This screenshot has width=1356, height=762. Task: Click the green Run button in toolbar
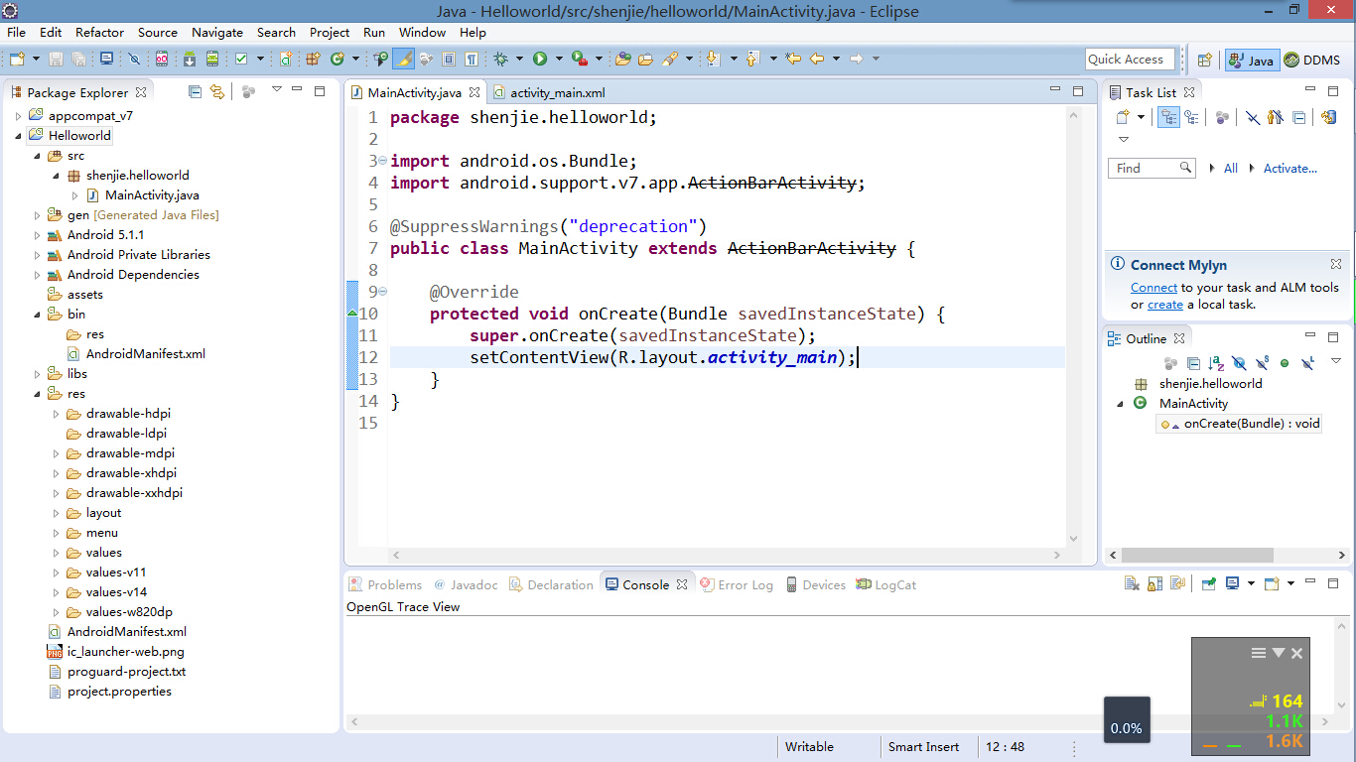tap(539, 59)
